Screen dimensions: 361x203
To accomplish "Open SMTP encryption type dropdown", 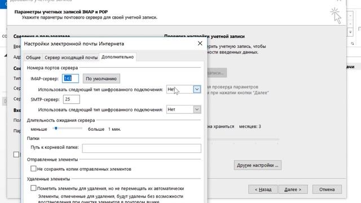I will (x=197, y=109).
